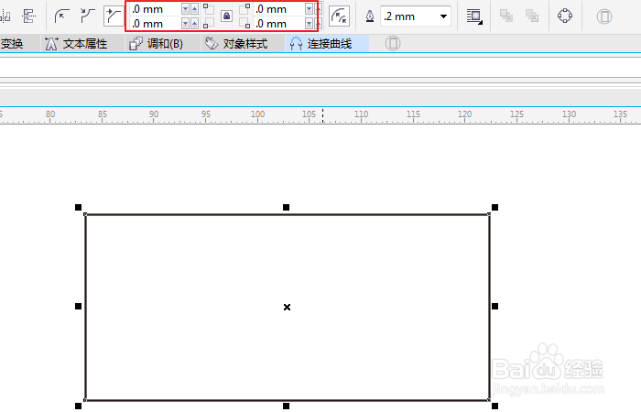Toggle relative corner scaling button
The width and height of the screenshot is (641, 412).
coord(339,16)
